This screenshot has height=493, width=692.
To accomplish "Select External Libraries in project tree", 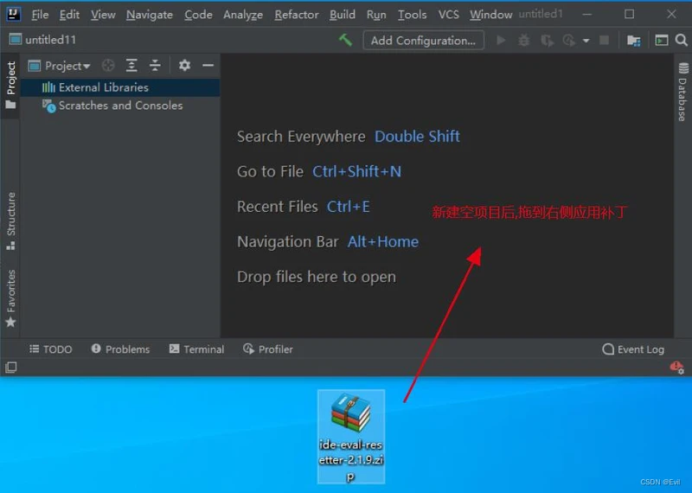I will tap(120, 87).
